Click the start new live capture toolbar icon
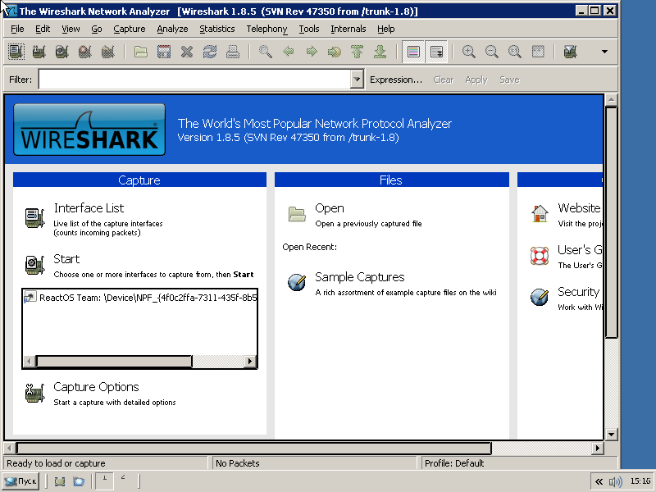 click(62, 52)
